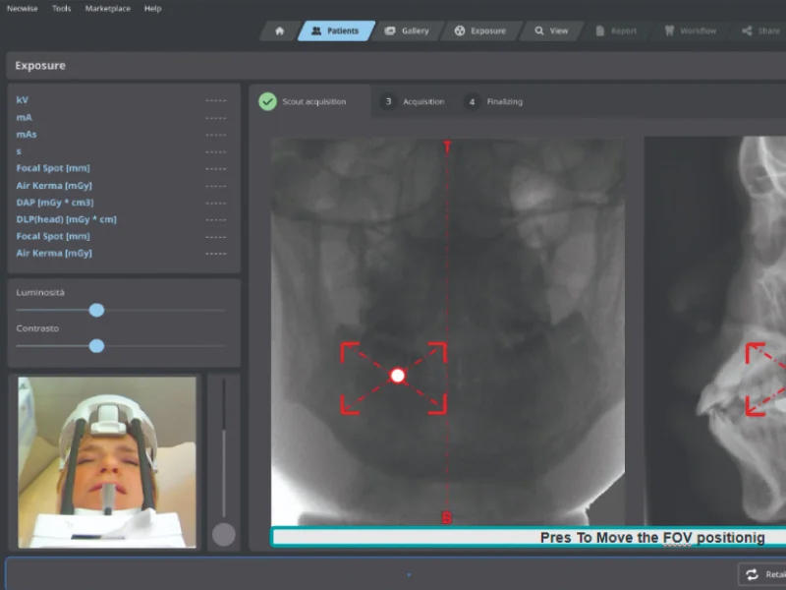Viewport: 786px width, 590px height.
Task: Open the Workflow tab
Action: [690, 31]
